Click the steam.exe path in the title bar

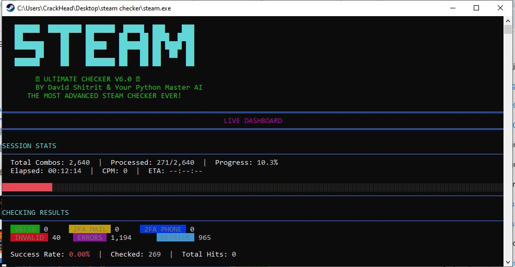(x=94, y=8)
